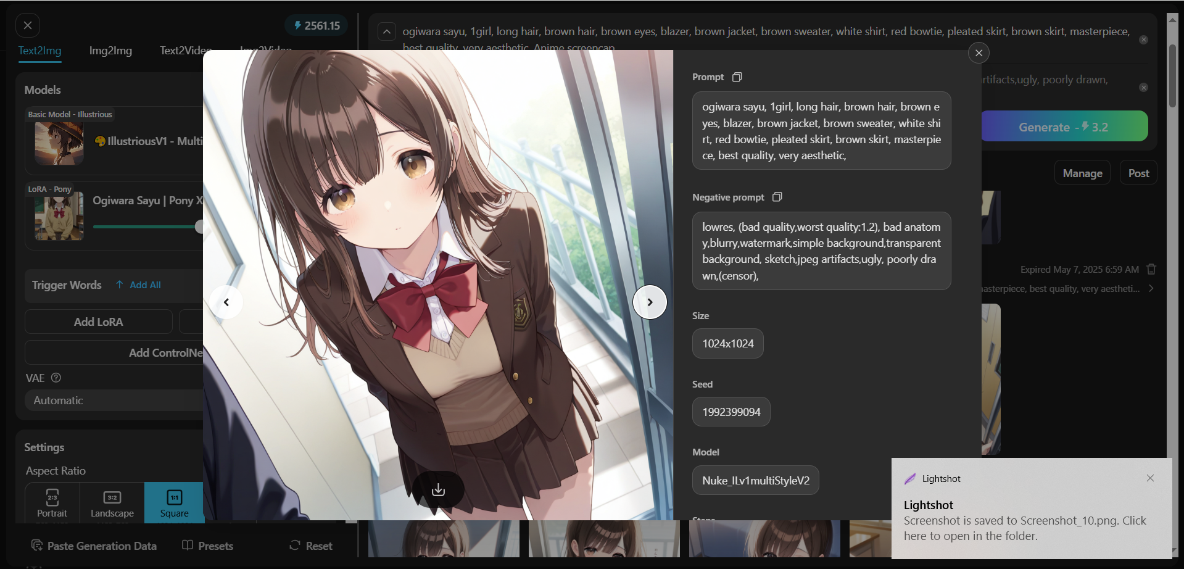Click the LoRA - Pony tag
1184x569 pixels.
tap(49, 189)
